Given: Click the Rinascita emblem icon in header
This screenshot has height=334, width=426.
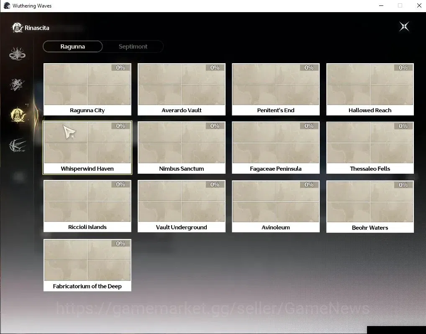Looking at the screenshot, I should (x=17, y=28).
